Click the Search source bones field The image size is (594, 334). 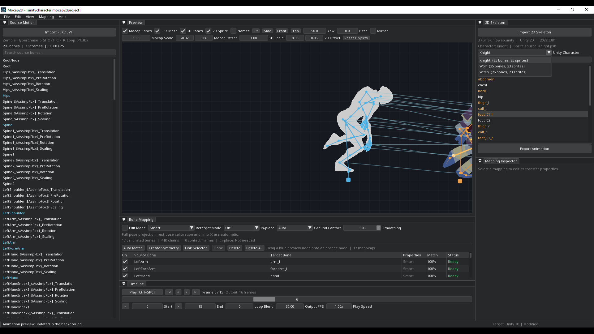click(x=59, y=53)
